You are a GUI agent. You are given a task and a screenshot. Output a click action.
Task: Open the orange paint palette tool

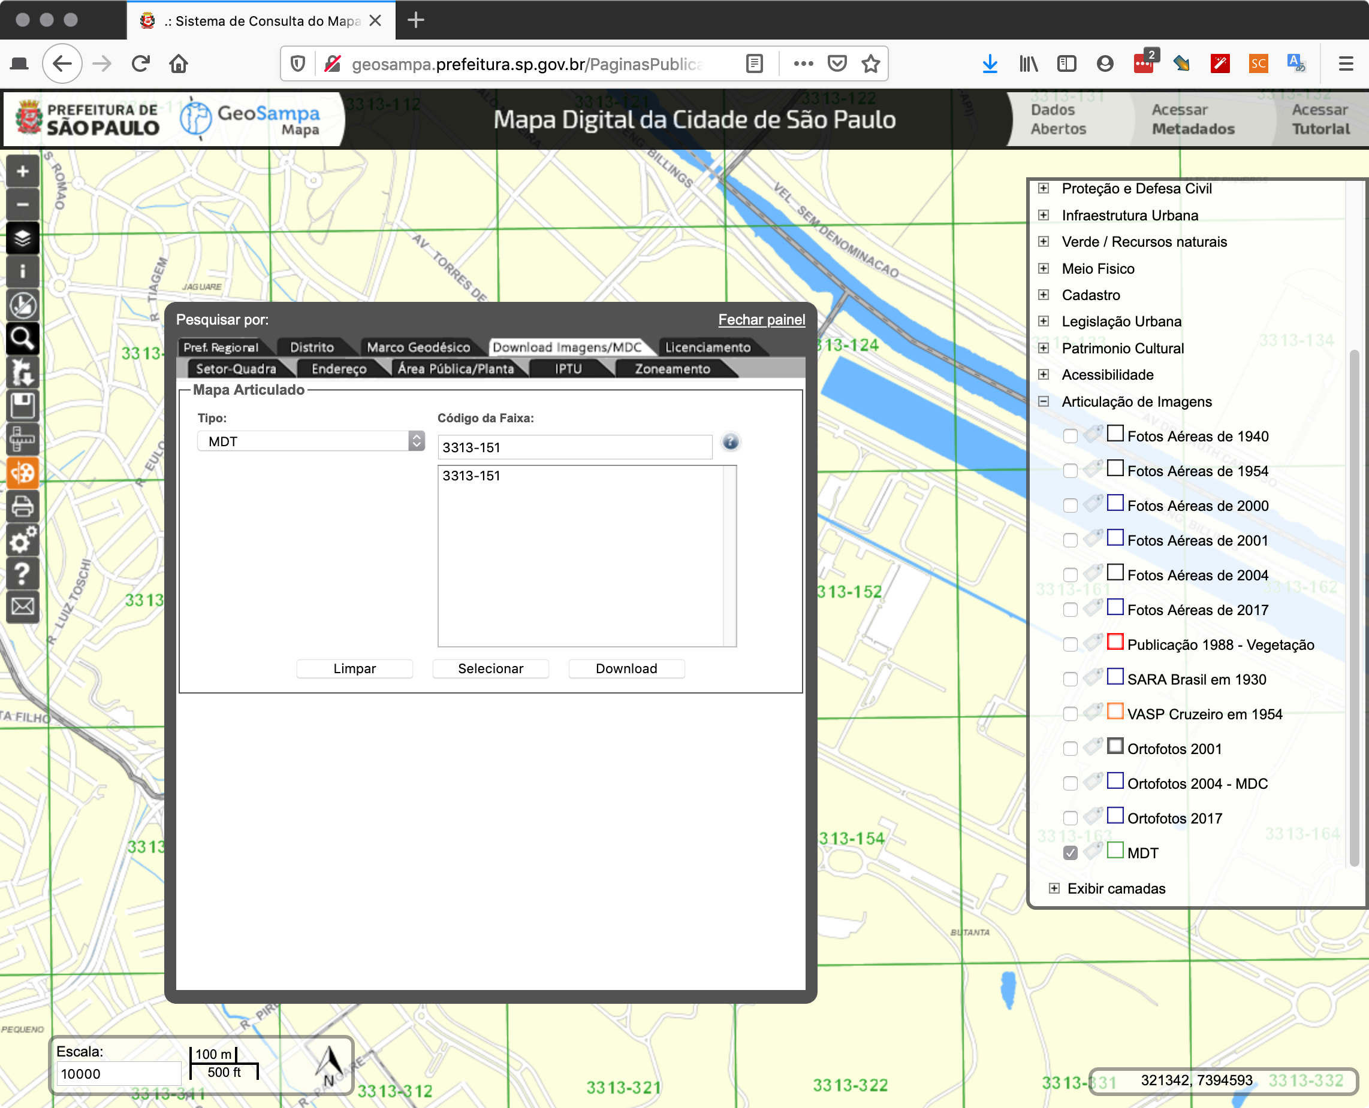click(22, 473)
